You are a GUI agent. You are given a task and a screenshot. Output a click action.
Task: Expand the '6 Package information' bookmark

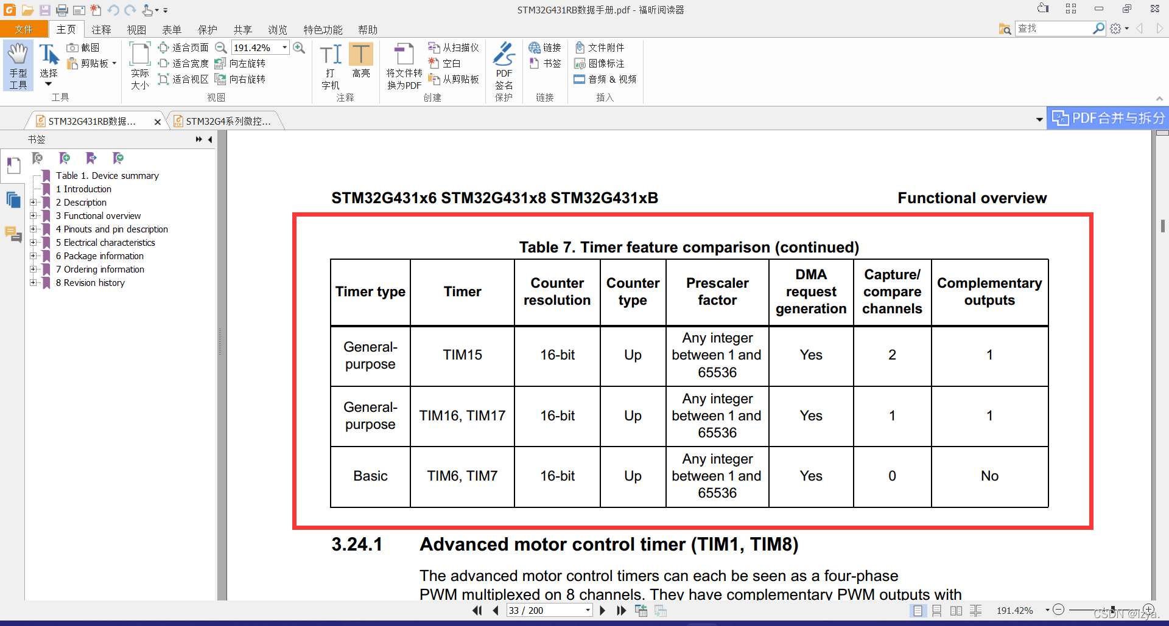pyautogui.click(x=33, y=256)
